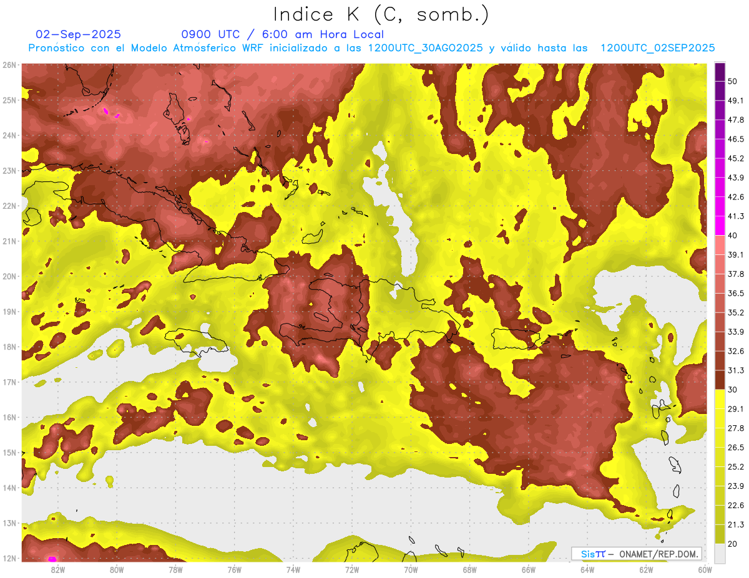
Task: Click the latitude label "14N"
Action: coord(9,488)
